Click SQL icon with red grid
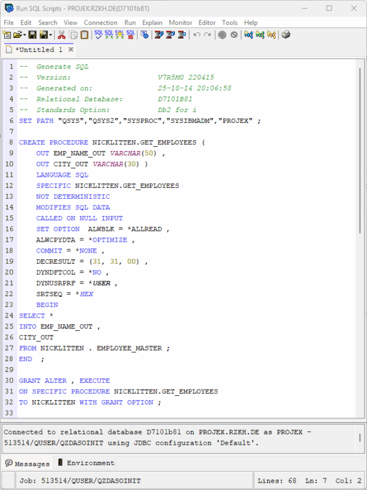 click(x=130, y=35)
